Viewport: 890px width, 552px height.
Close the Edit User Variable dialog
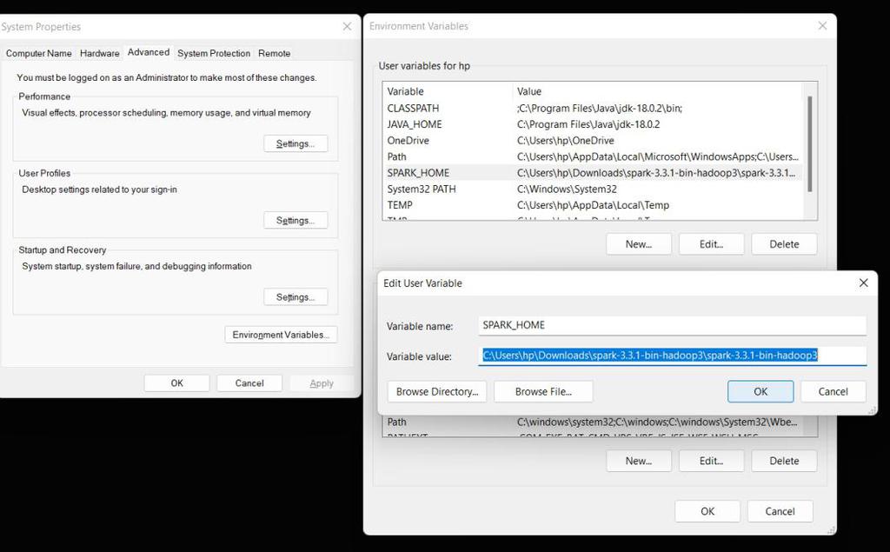tap(863, 283)
